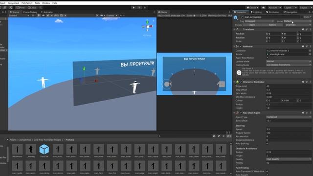Viewport: 313px width, 176px height.
Task: Open the Component menu
Action: [13, 3]
